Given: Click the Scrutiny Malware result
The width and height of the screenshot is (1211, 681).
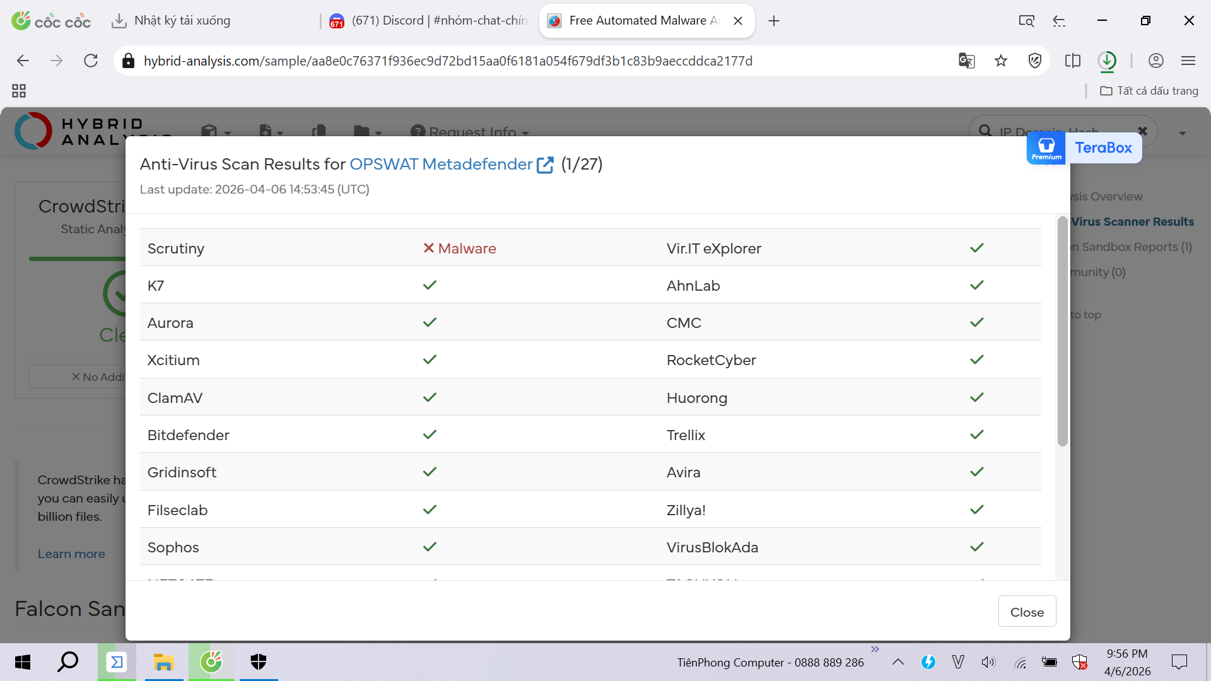Looking at the screenshot, I should (459, 248).
